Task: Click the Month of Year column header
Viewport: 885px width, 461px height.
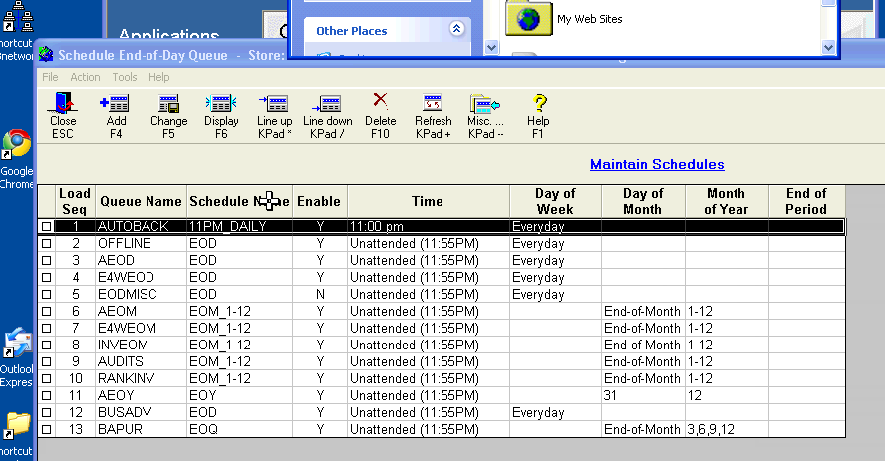Action: pos(727,201)
